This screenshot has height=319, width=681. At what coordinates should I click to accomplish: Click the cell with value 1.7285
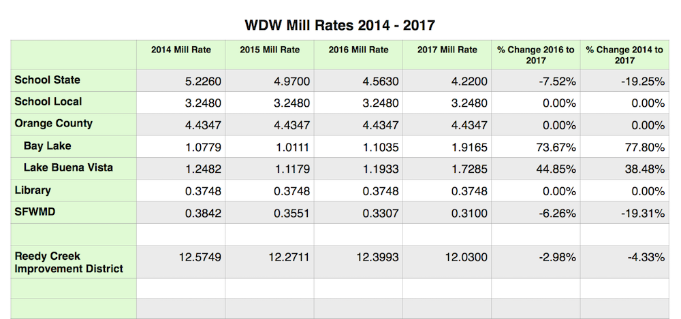(x=447, y=169)
